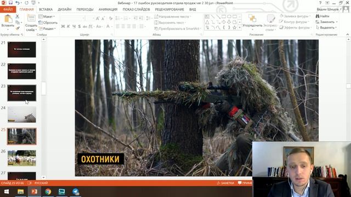Click the Clear formatting eraser icon
351x197 pixels.
click(110, 19)
